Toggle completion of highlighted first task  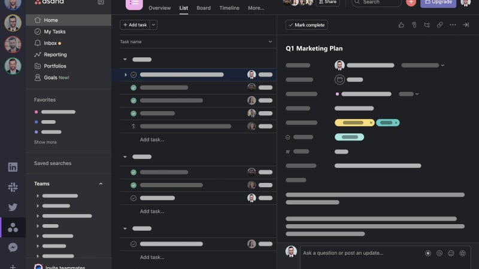[x=134, y=75]
